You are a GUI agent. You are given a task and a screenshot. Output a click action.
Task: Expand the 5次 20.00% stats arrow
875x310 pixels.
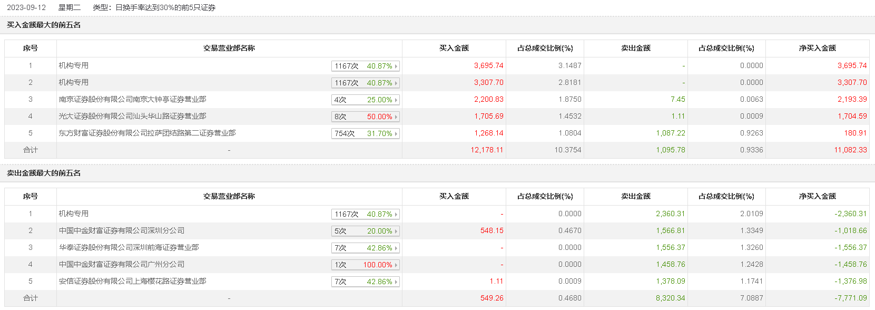click(x=396, y=231)
